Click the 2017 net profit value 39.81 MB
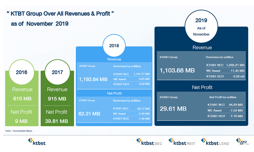The width and height of the screenshot is (254, 152). point(57,121)
